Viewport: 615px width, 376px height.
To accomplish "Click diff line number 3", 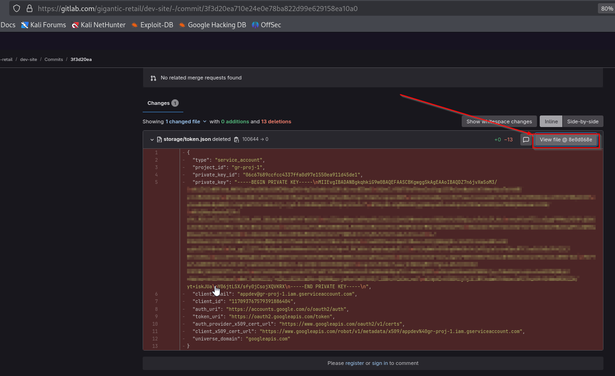I will 156,167.
